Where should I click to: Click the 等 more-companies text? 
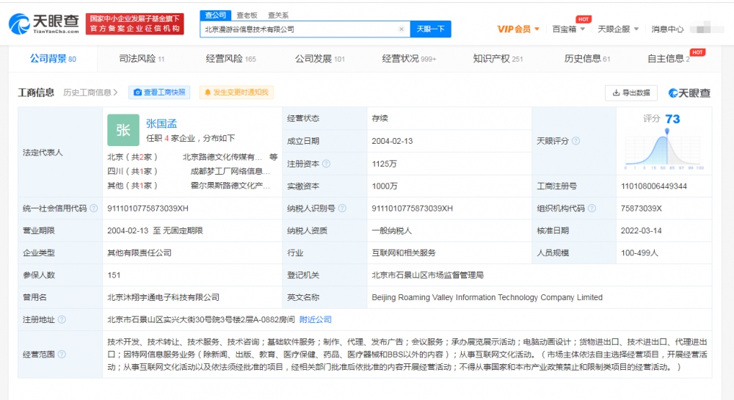pyautogui.click(x=273, y=157)
